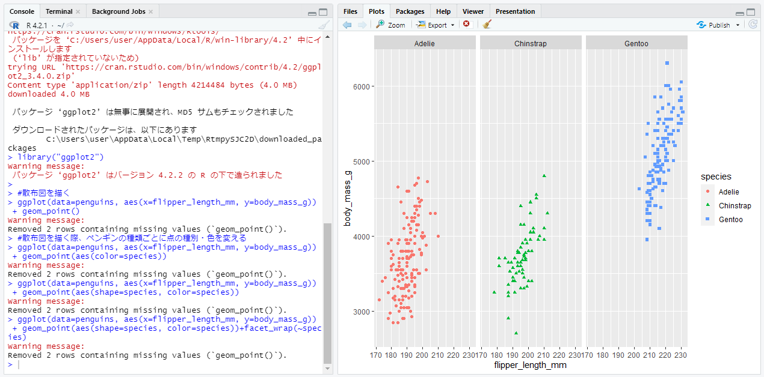Navigate back to the previous plot
This screenshot has width=764, height=377.
click(347, 25)
